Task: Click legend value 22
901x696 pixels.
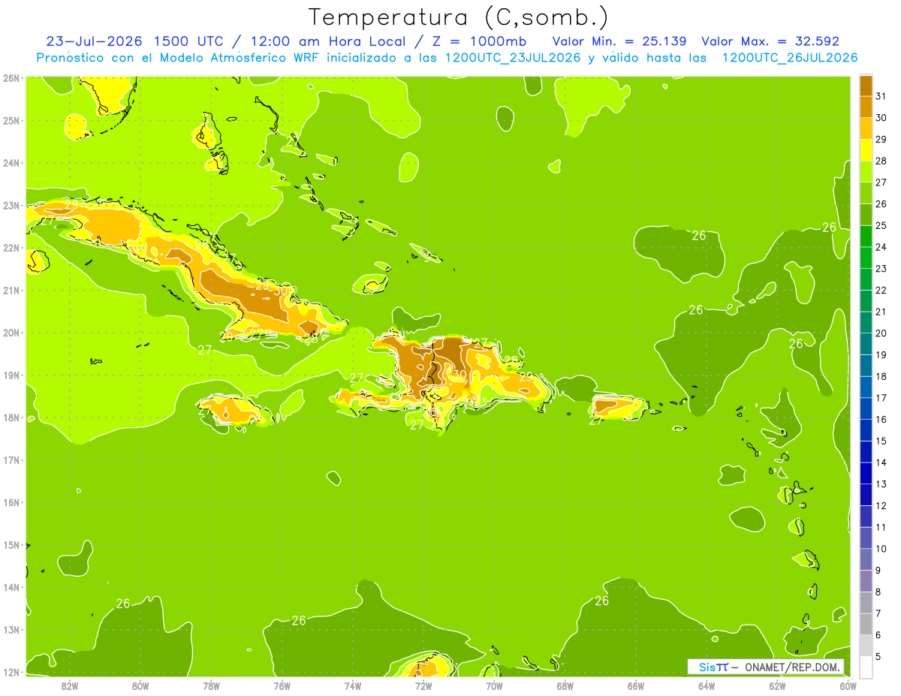Action: 881,290
